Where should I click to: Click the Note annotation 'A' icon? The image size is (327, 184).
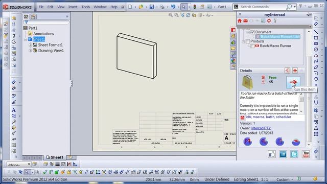coord(14,110)
